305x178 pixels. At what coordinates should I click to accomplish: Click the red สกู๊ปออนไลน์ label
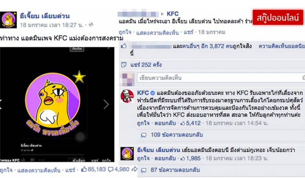278,17
